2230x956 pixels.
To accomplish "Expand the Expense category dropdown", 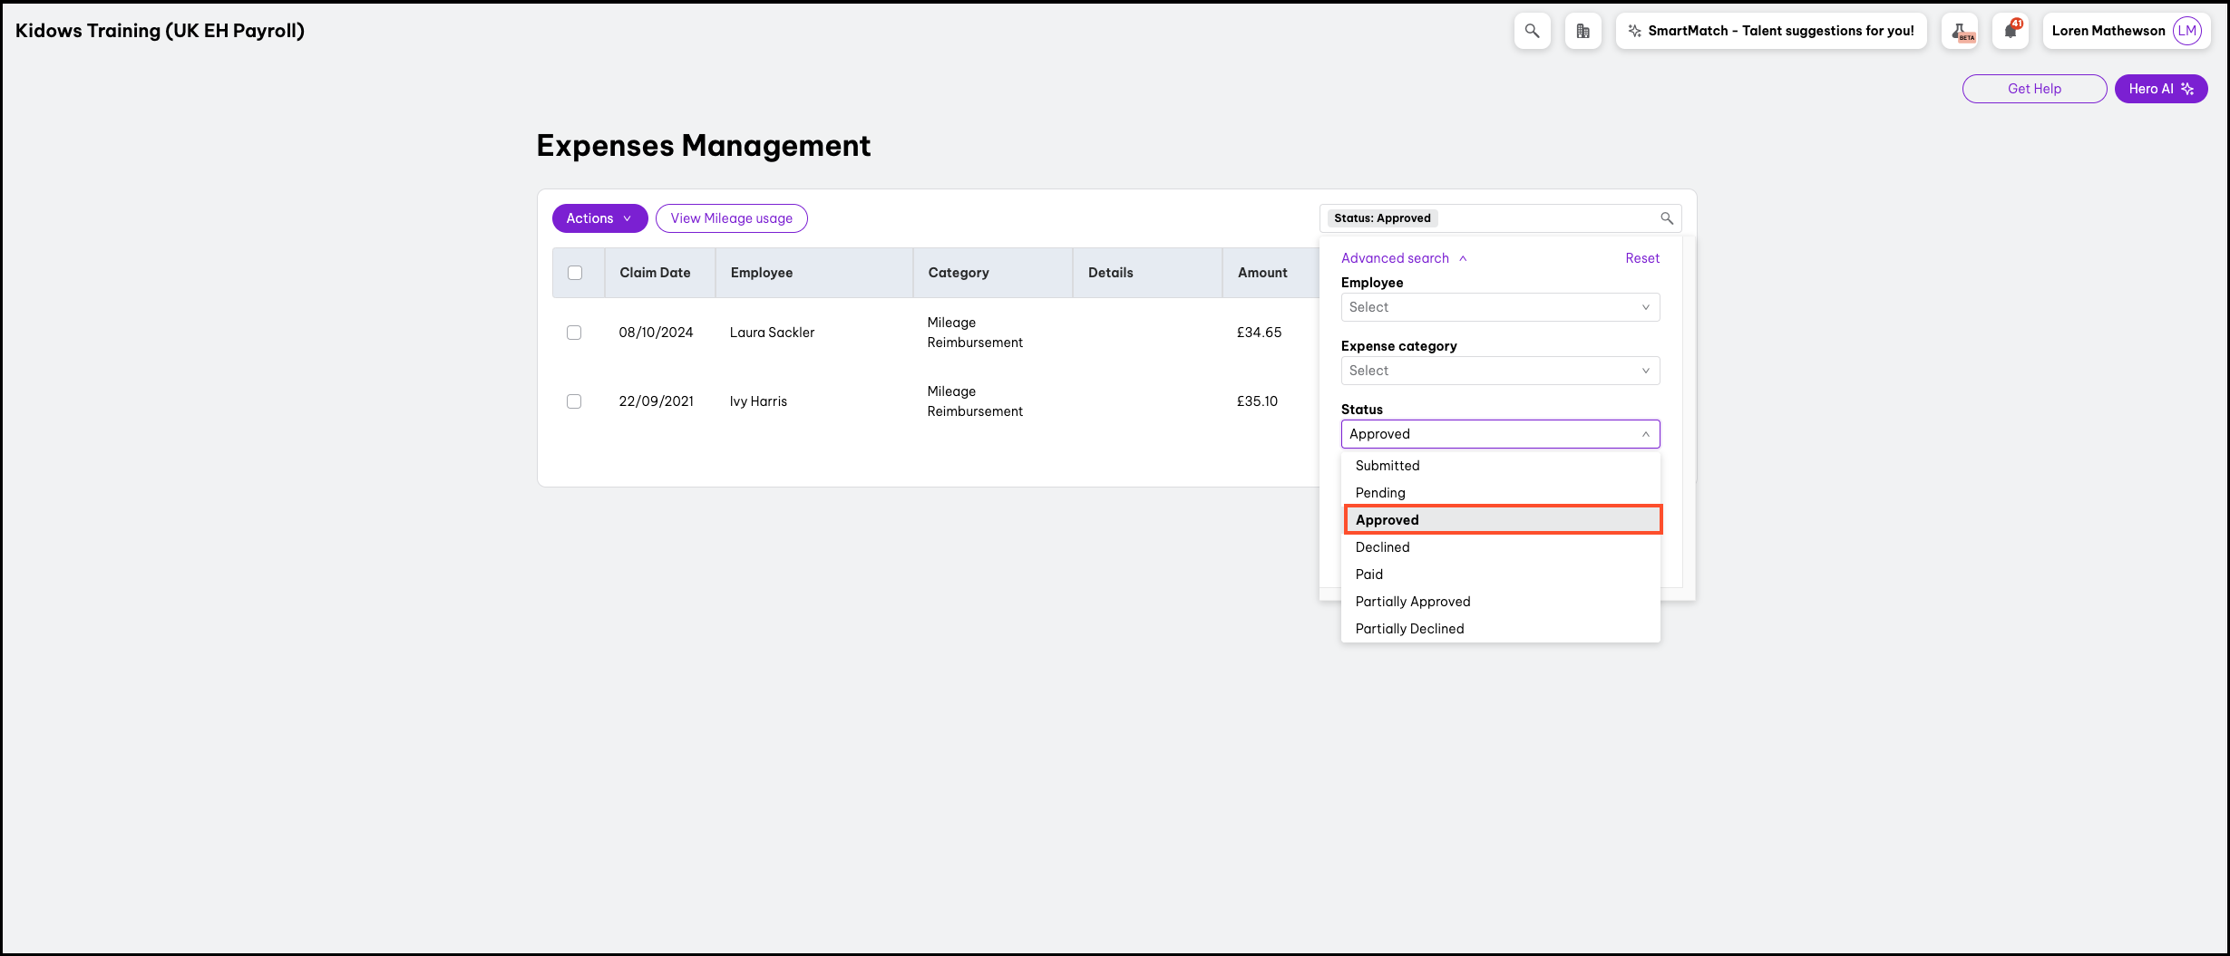I will tap(1500, 371).
